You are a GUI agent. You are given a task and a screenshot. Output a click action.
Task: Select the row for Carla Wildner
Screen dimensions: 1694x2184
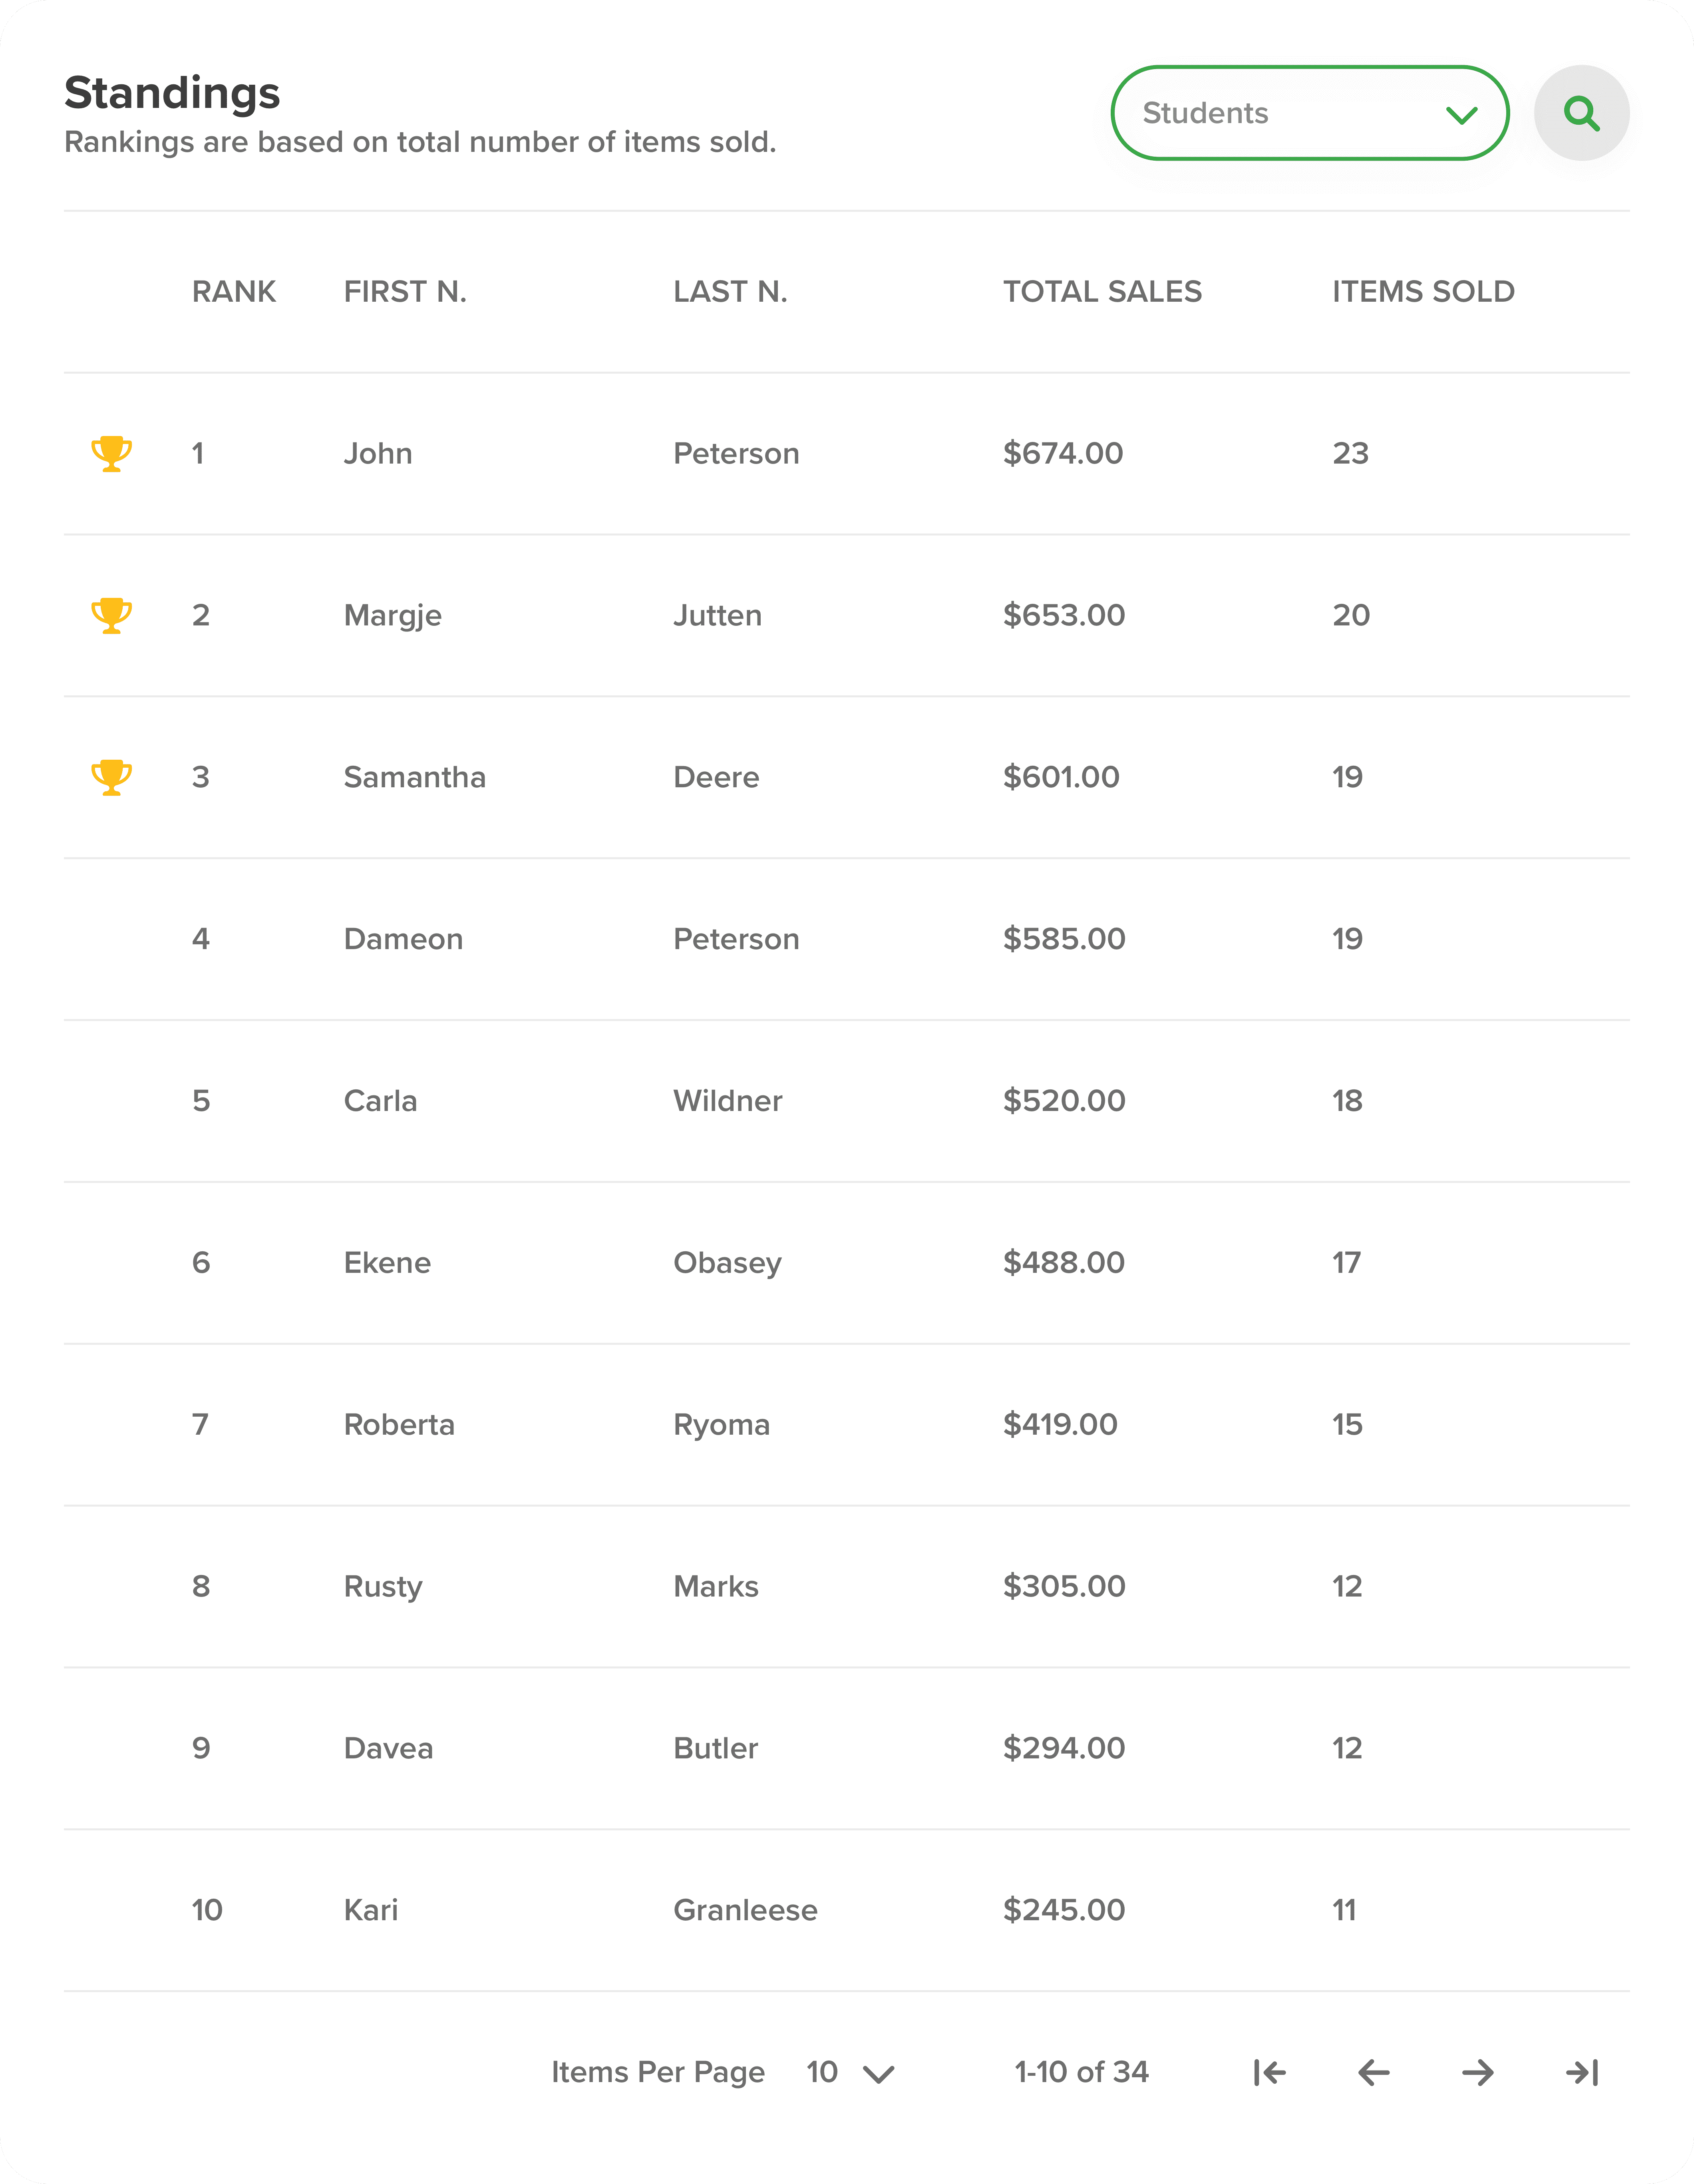[846, 1101]
